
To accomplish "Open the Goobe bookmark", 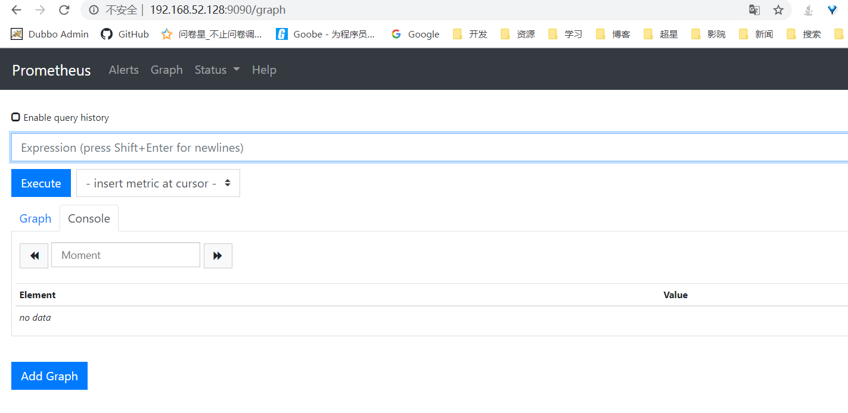I will (x=325, y=34).
